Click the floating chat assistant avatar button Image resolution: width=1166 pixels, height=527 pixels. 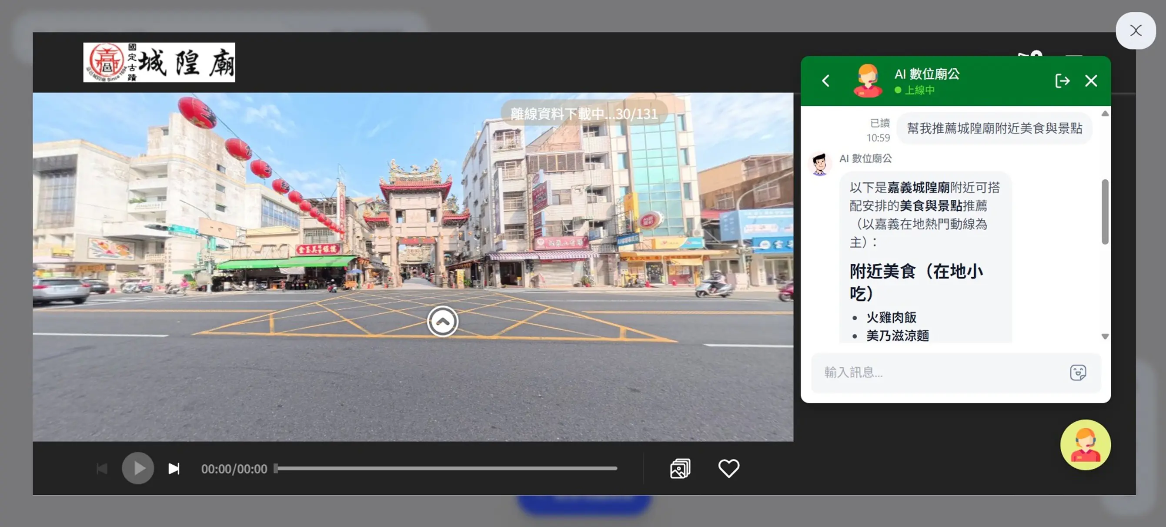point(1085,445)
